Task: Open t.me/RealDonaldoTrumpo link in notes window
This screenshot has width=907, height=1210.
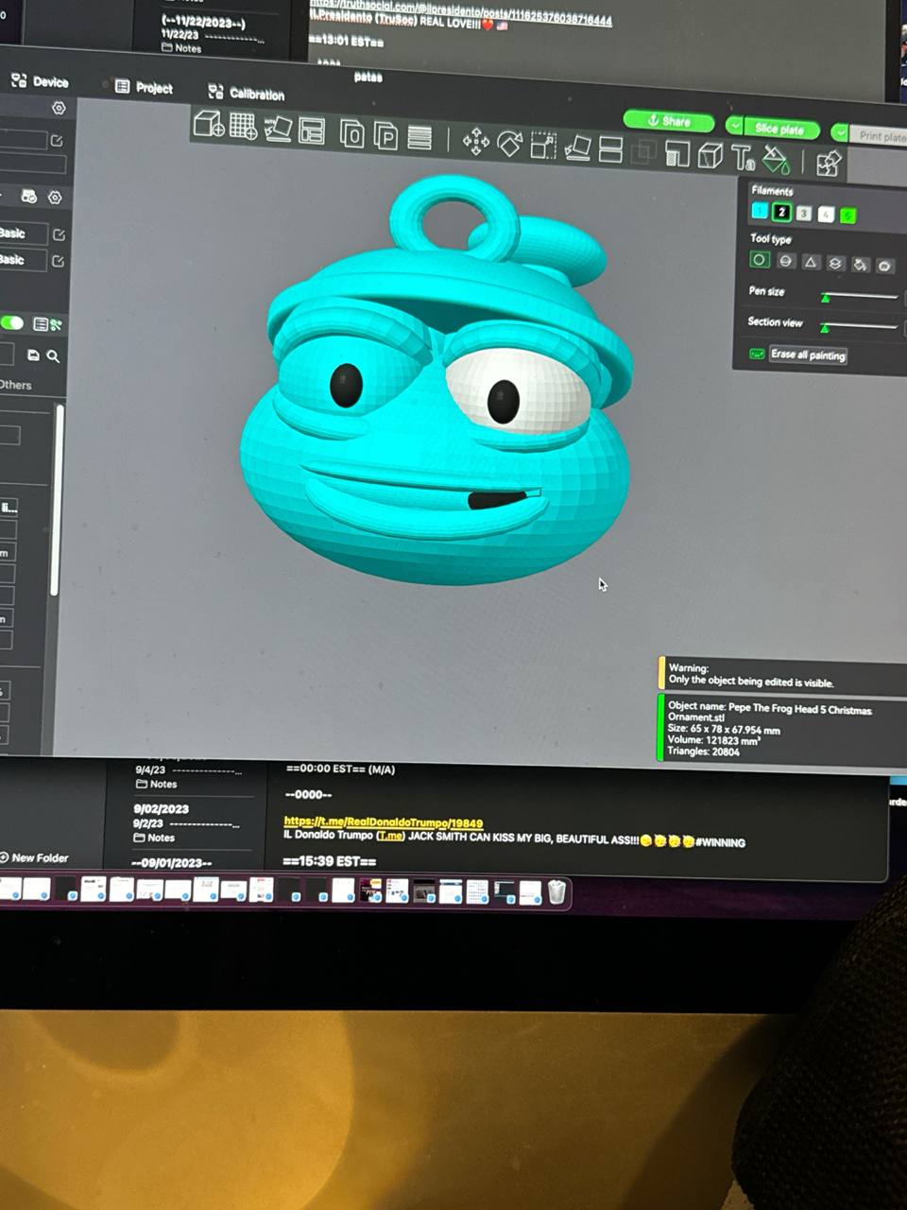Action: coord(383,822)
